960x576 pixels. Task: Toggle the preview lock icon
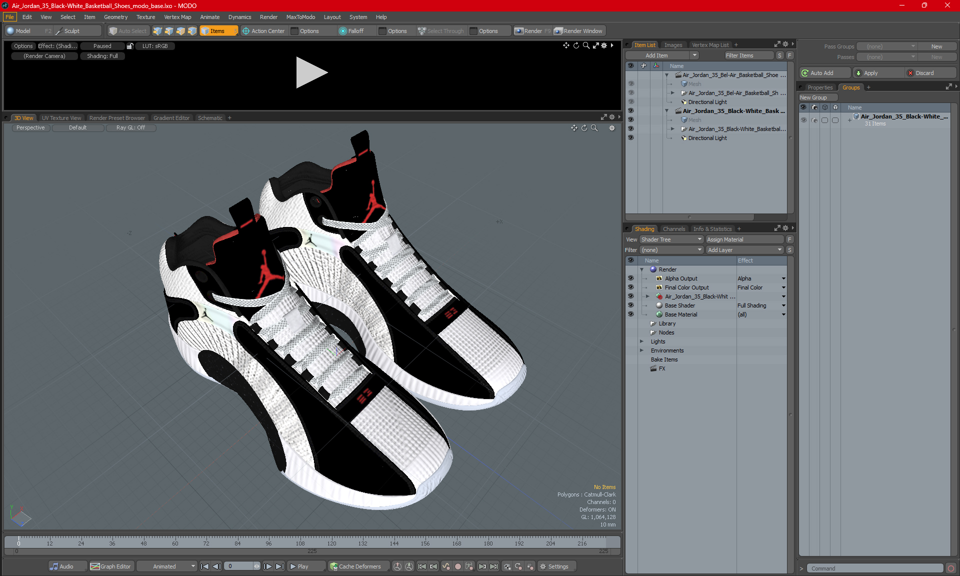[130, 46]
